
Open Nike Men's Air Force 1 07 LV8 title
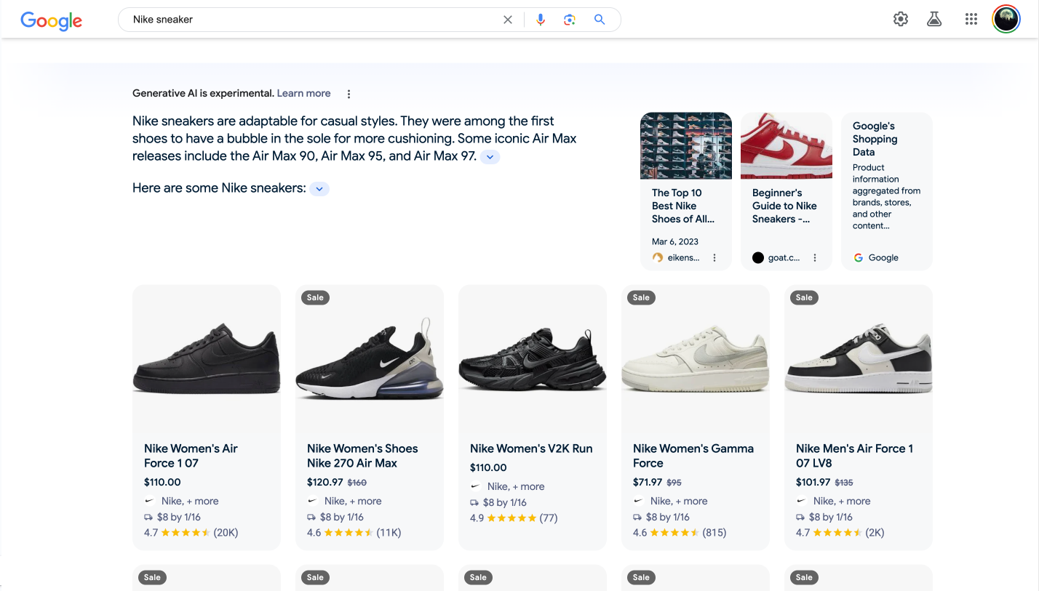(854, 456)
